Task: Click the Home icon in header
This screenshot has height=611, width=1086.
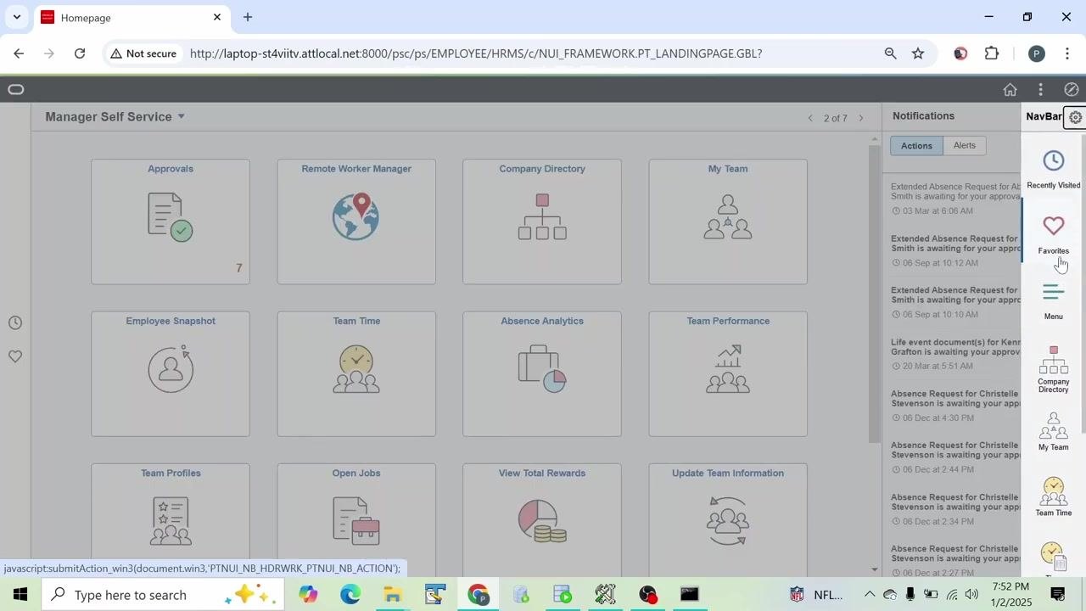Action: coord(1010,89)
